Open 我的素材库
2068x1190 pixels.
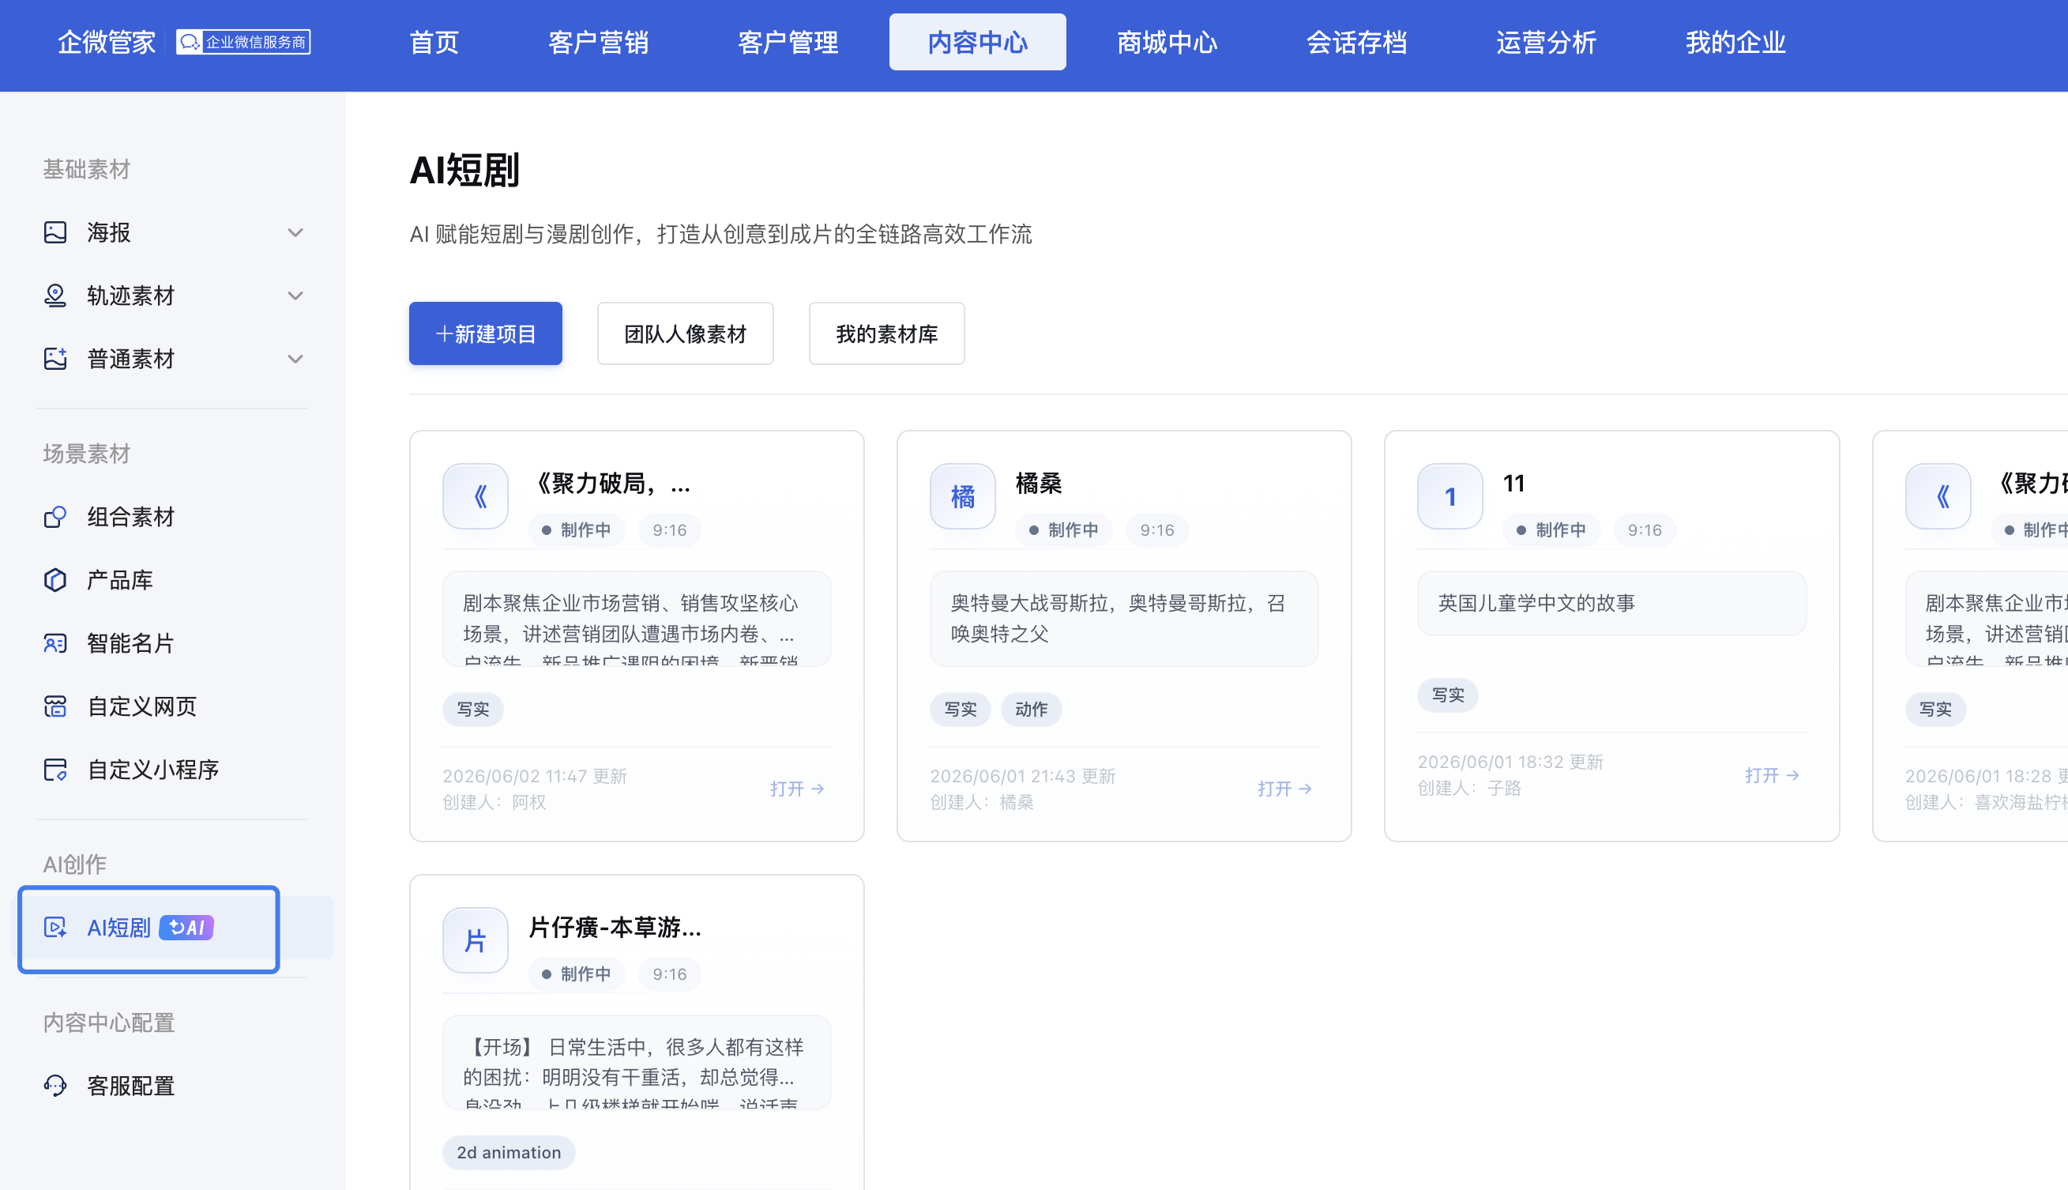886,333
